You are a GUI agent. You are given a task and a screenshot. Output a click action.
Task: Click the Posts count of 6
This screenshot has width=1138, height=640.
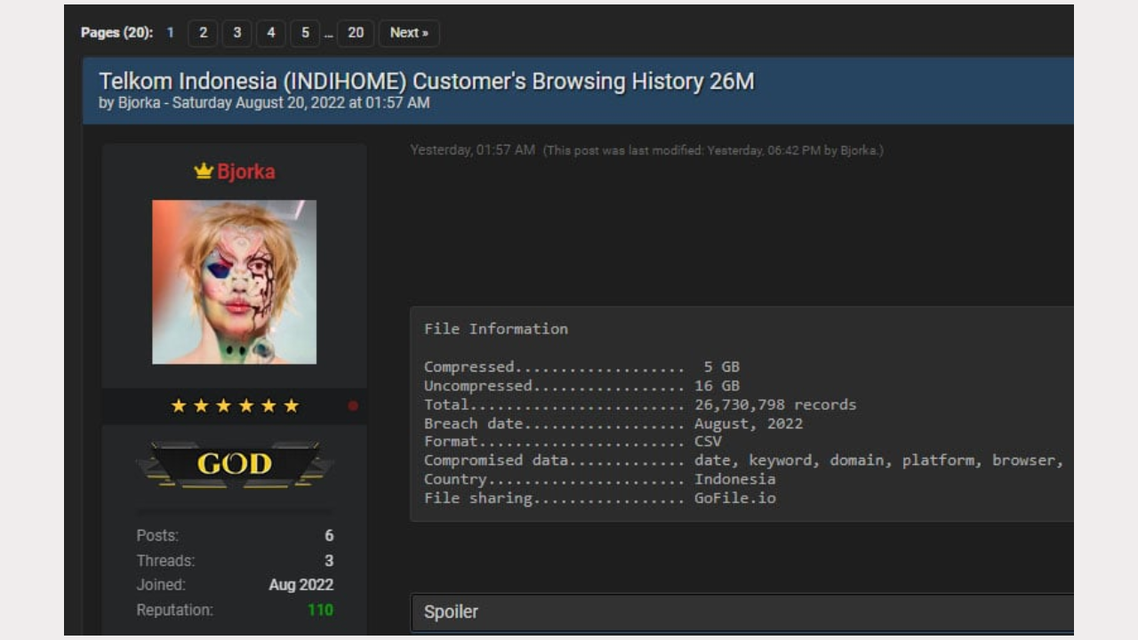point(327,535)
